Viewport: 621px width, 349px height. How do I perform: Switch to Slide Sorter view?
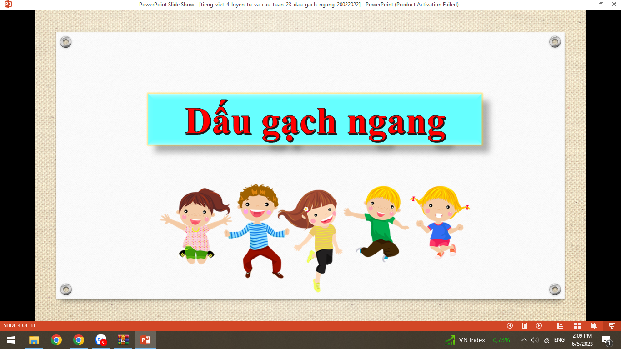[x=577, y=325]
